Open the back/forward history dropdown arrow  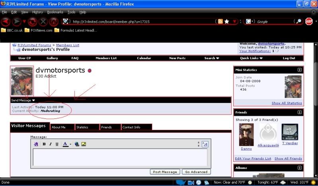pyautogui.click(x=24, y=21)
